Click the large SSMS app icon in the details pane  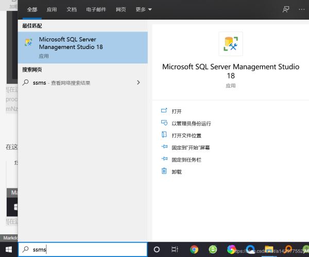(x=231, y=44)
